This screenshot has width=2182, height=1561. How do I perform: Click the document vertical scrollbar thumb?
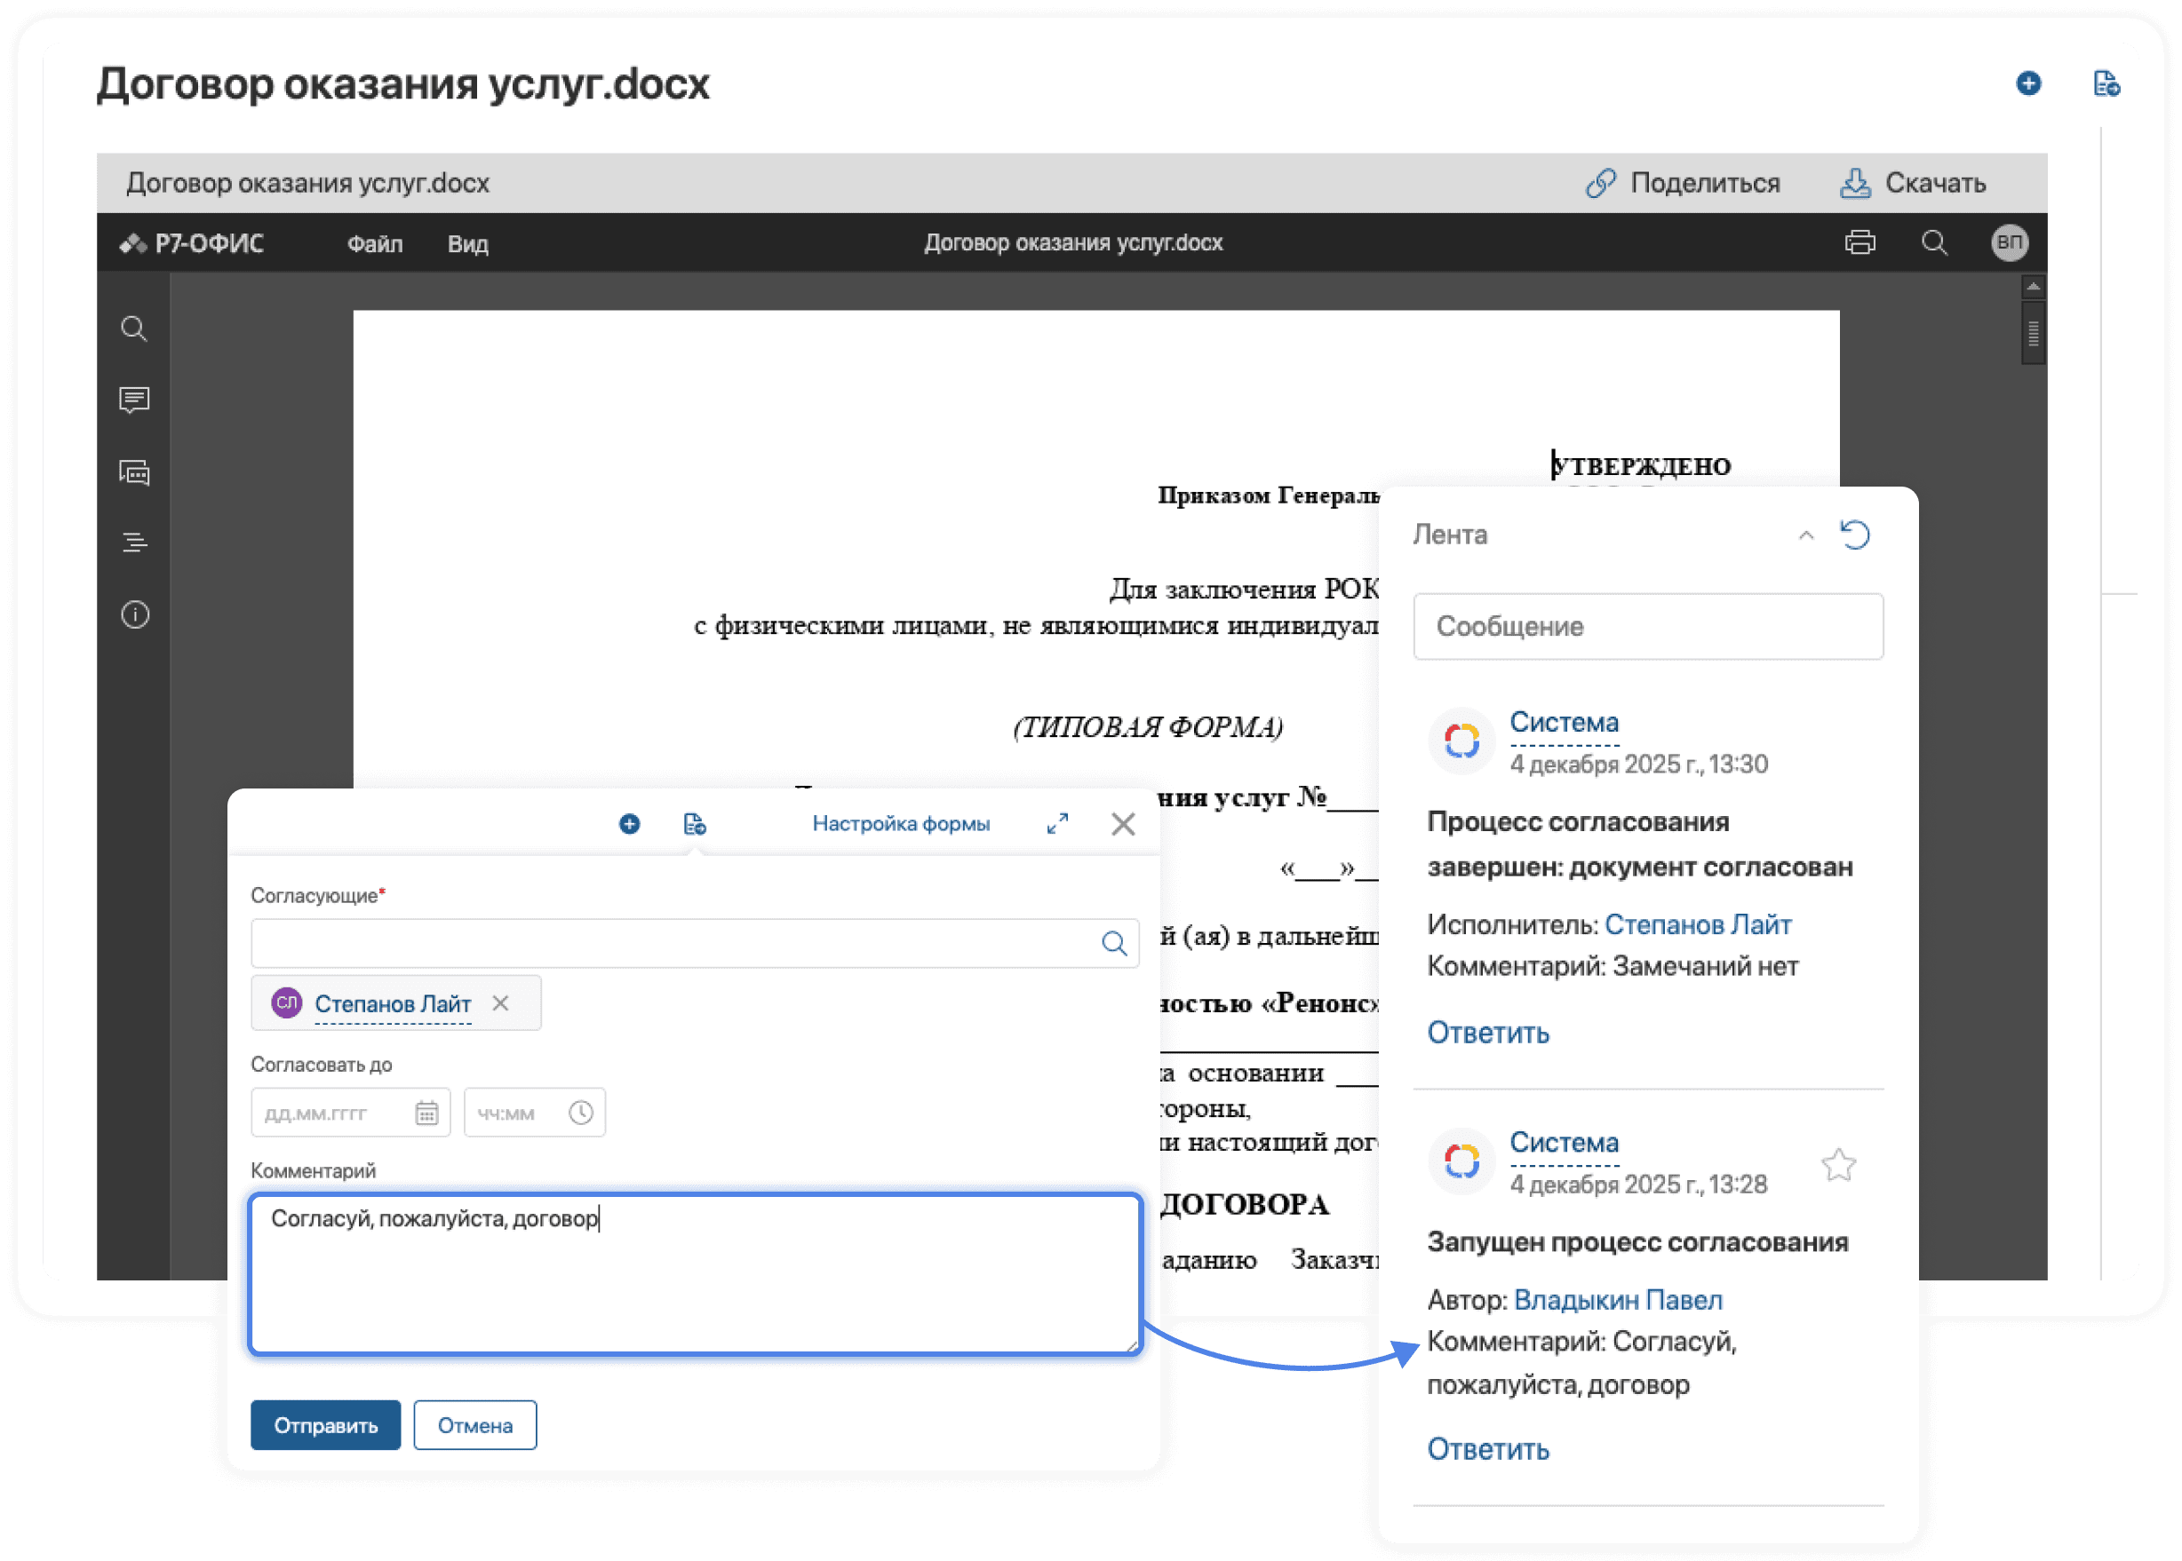[x=2032, y=334]
